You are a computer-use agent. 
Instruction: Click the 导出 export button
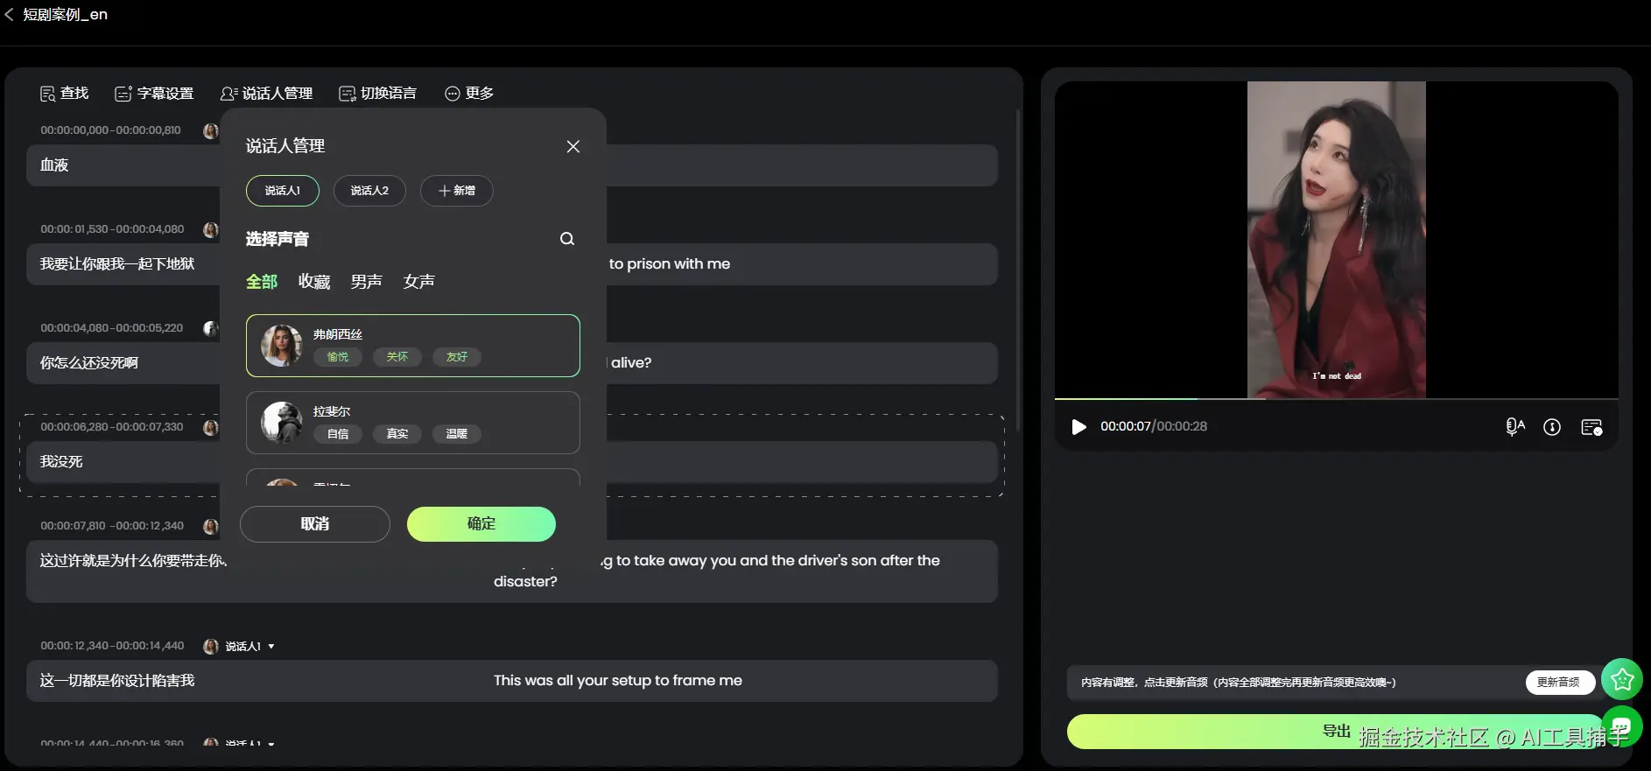[1336, 732]
